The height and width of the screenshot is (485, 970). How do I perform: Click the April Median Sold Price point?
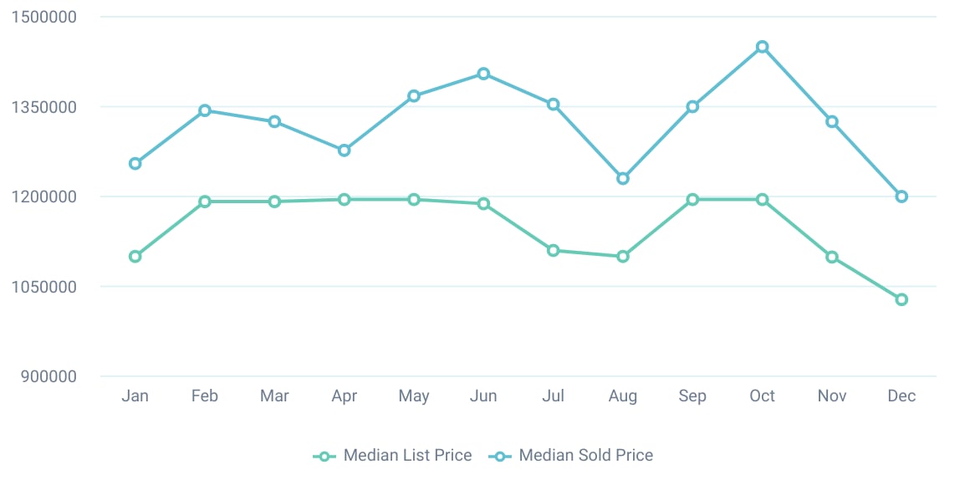344,151
